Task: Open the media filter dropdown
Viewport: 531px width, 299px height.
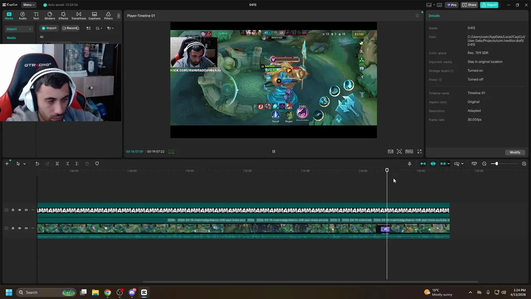Action: pos(110,28)
